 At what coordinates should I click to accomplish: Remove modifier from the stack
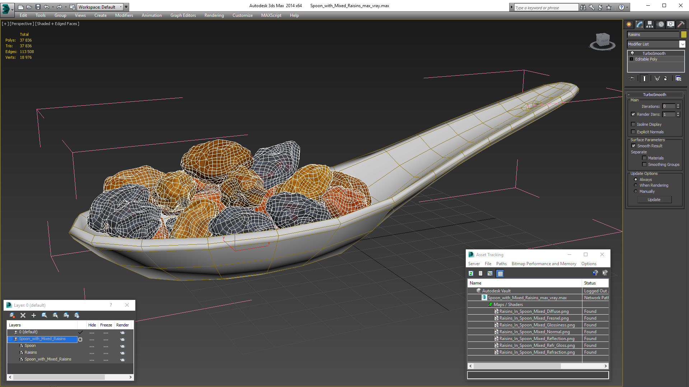[x=666, y=78]
